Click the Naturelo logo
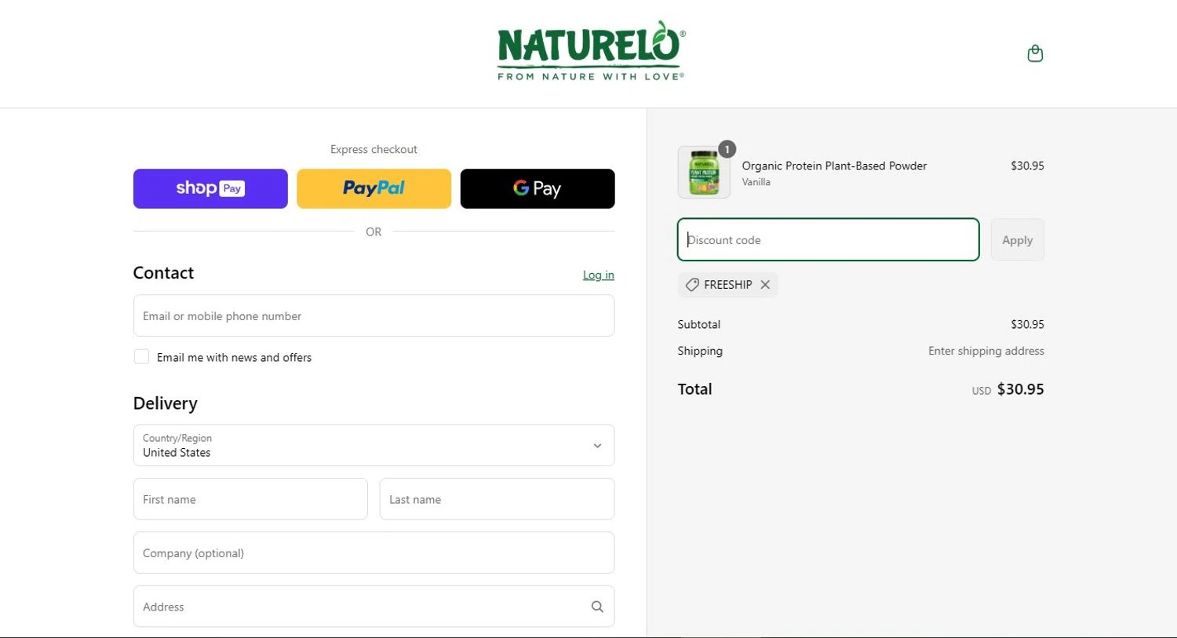Viewport: 1177px width, 638px height. [592, 51]
